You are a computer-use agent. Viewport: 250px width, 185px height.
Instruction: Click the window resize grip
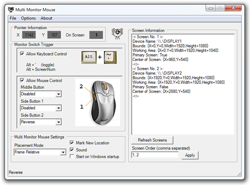[239, 174]
